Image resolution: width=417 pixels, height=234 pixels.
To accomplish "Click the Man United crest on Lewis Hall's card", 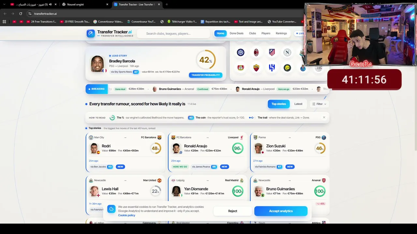I will click(159, 180).
